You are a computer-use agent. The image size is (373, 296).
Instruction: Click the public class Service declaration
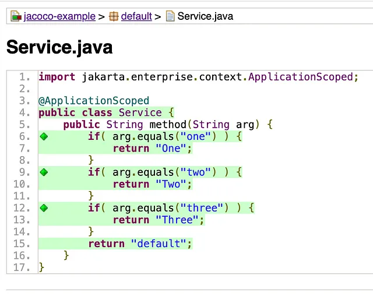coord(106,112)
